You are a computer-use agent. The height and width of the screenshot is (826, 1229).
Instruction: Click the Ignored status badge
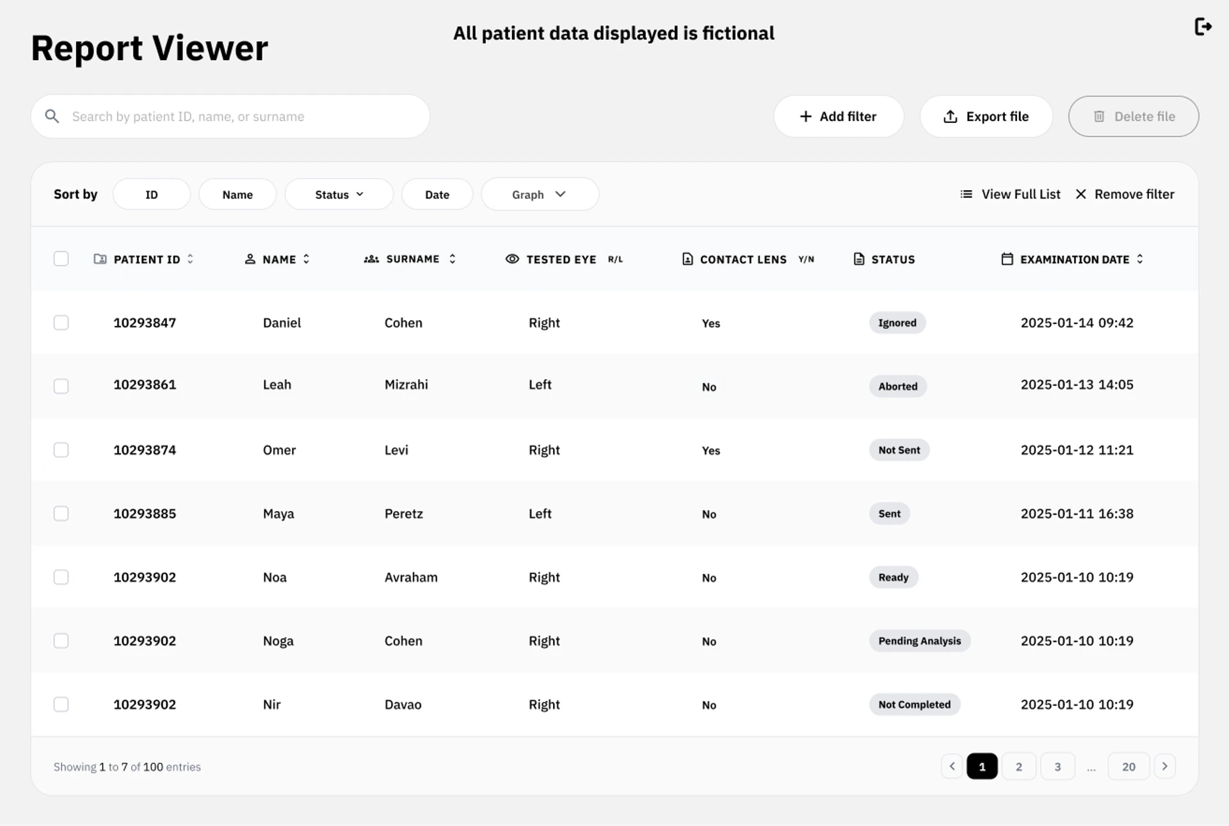coord(897,323)
